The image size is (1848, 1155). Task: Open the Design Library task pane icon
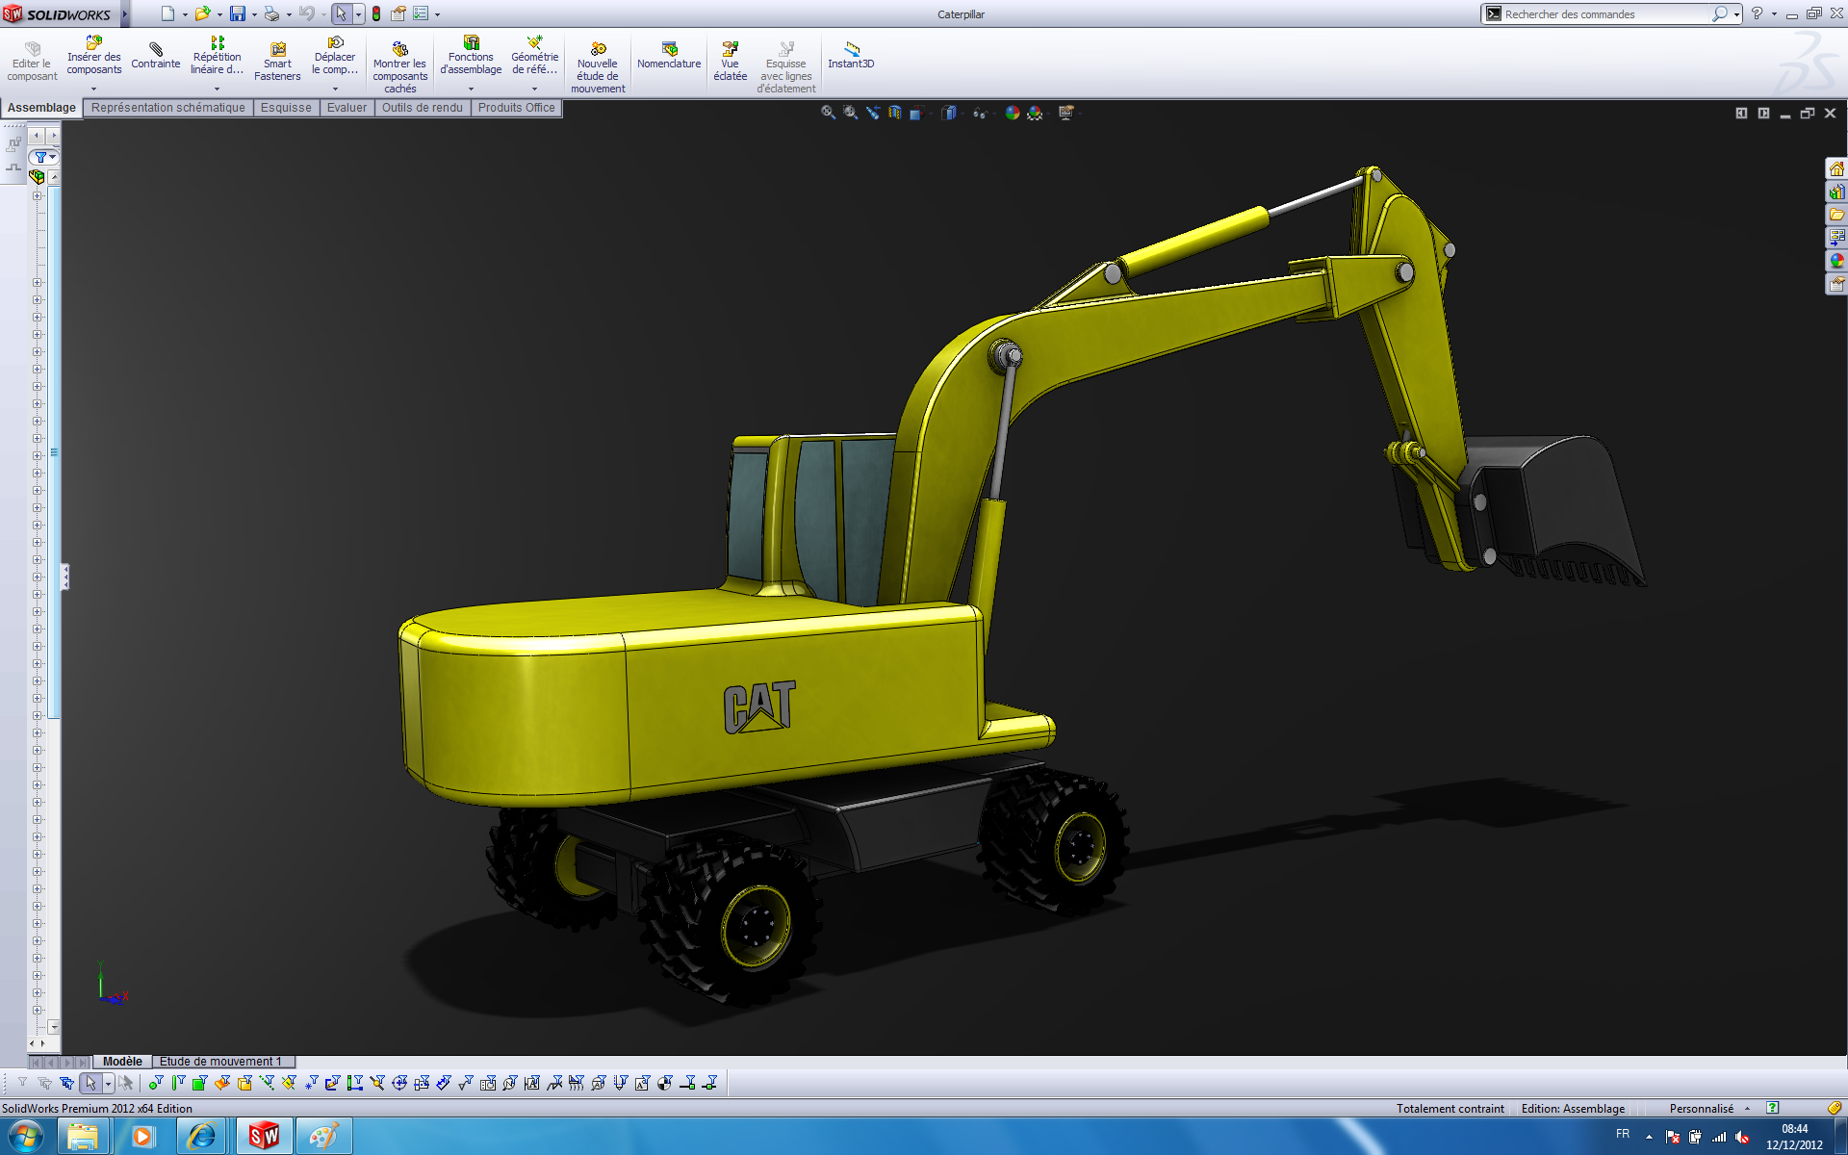(x=1836, y=192)
